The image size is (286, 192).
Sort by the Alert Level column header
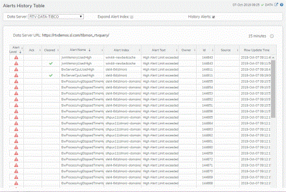point(16,49)
